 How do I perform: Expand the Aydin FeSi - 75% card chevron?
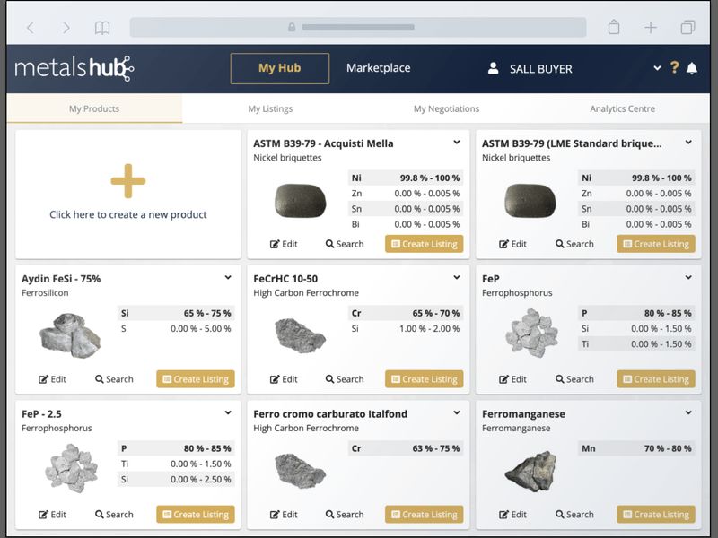tap(228, 277)
